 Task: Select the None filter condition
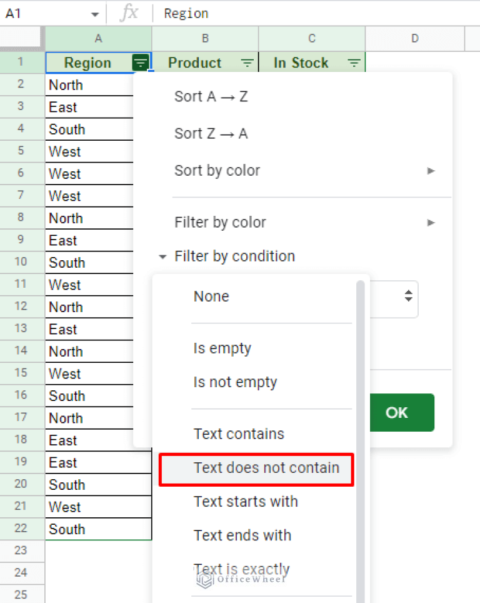point(211,296)
